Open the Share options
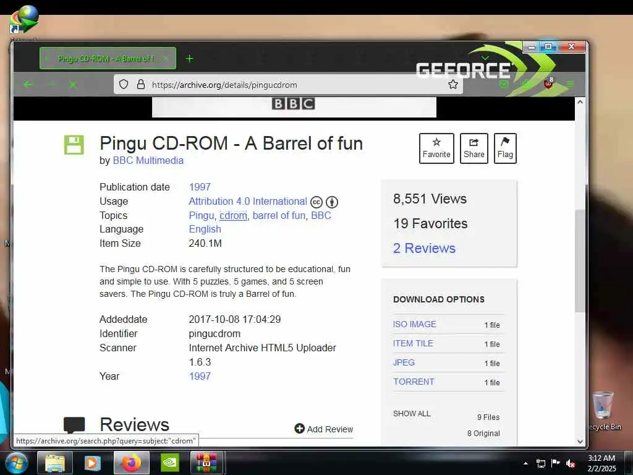The width and height of the screenshot is (633, 475). [474, 148]
